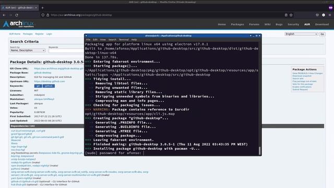Click the terminal scrollbar thumb

[259, 151]
